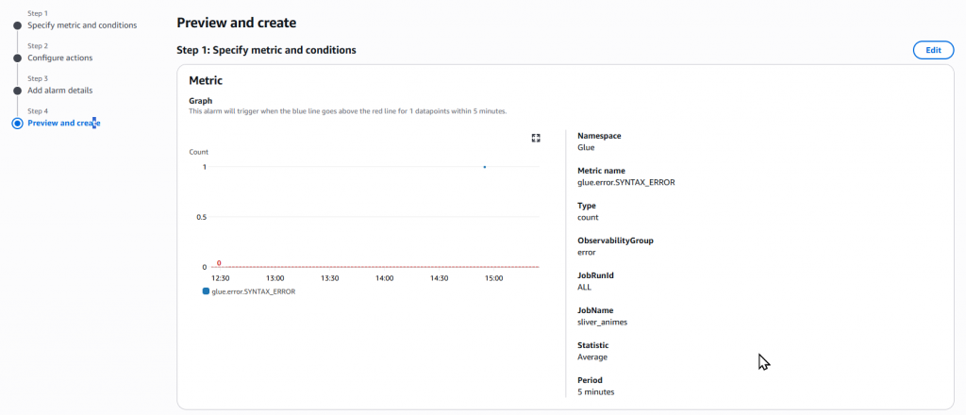Click the Period value 5 minutes
The image size is (966, 415).
pyautogui.click(x=600, y=391)
